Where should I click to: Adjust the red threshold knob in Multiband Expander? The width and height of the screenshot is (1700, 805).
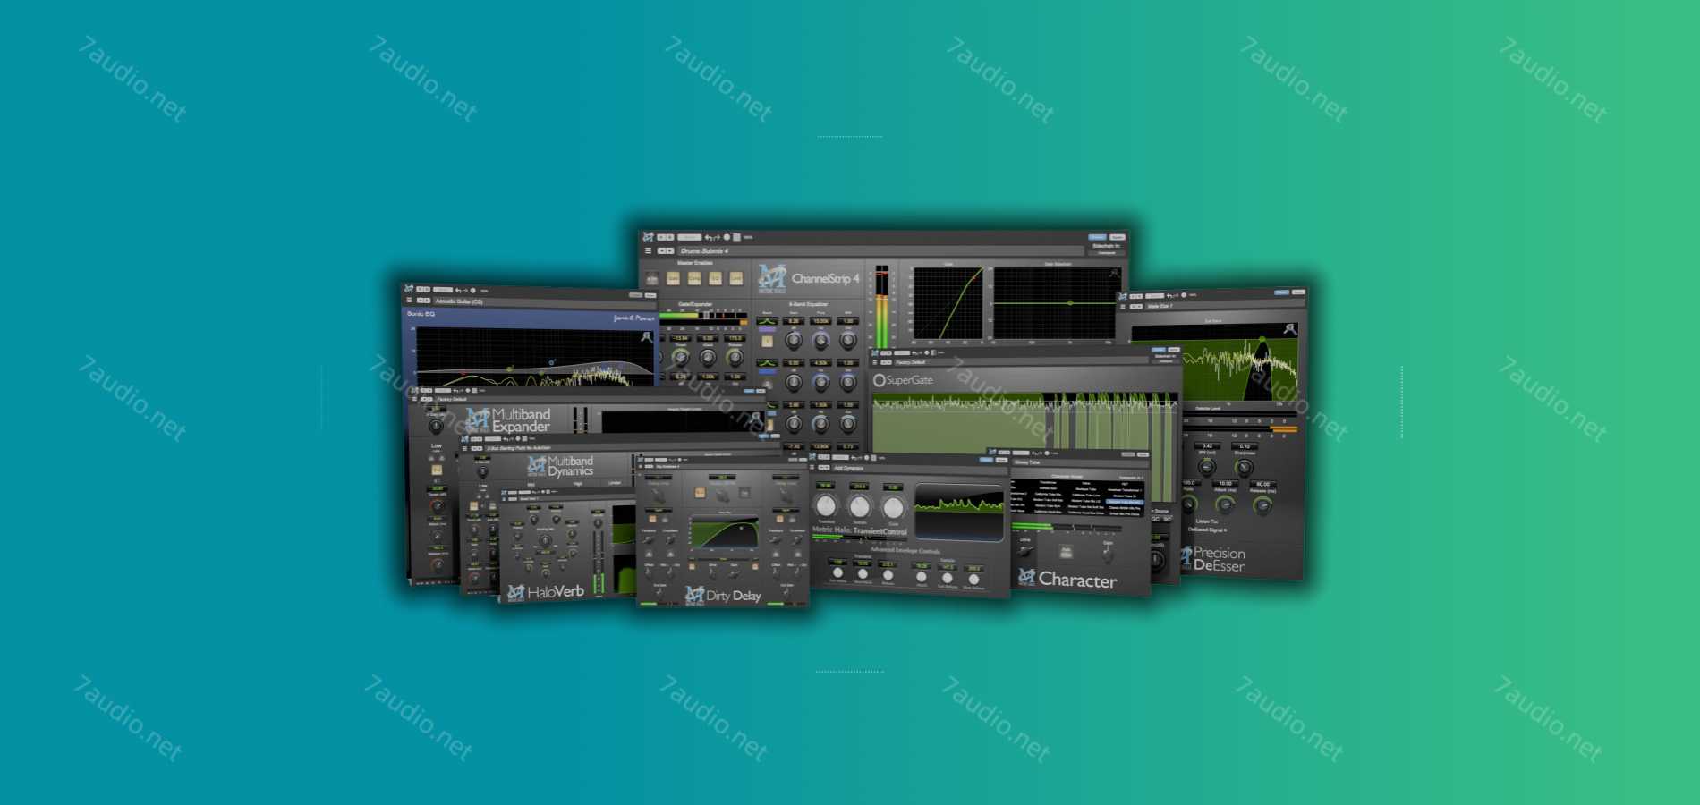tap(438, 506)
